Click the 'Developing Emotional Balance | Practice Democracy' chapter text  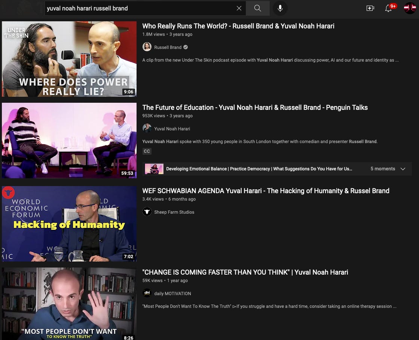click(x=259, y=169)
